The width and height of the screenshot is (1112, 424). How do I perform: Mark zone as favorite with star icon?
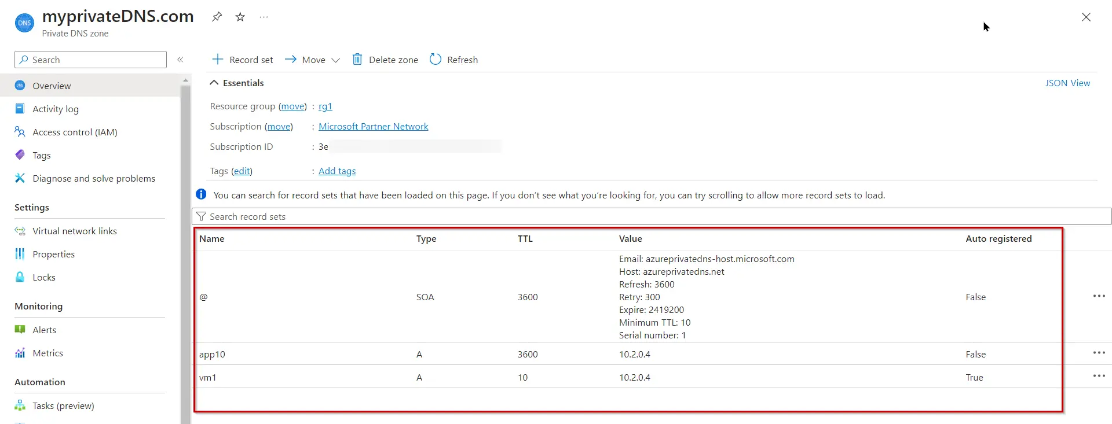[x=240, y=17]
